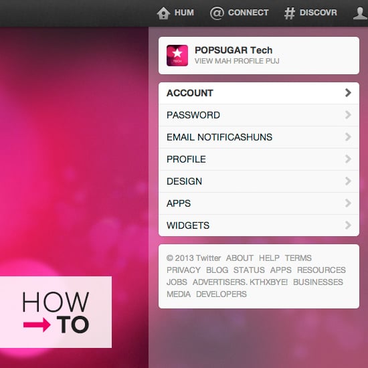Click the hashtag Discovr icon

coord(289,13)
